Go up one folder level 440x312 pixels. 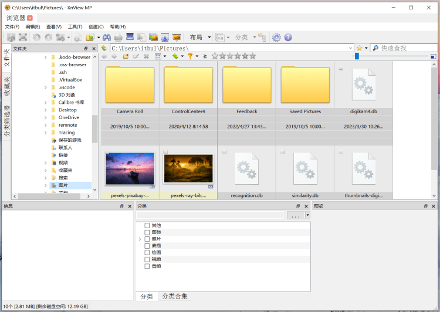(x=104, y=48)
